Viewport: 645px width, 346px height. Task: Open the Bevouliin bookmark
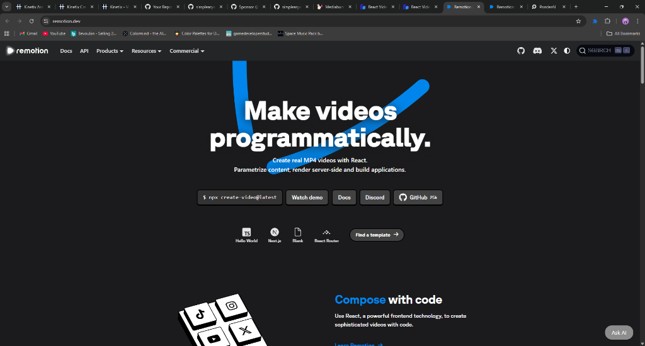pyautogui.click(x=93, y=33)
